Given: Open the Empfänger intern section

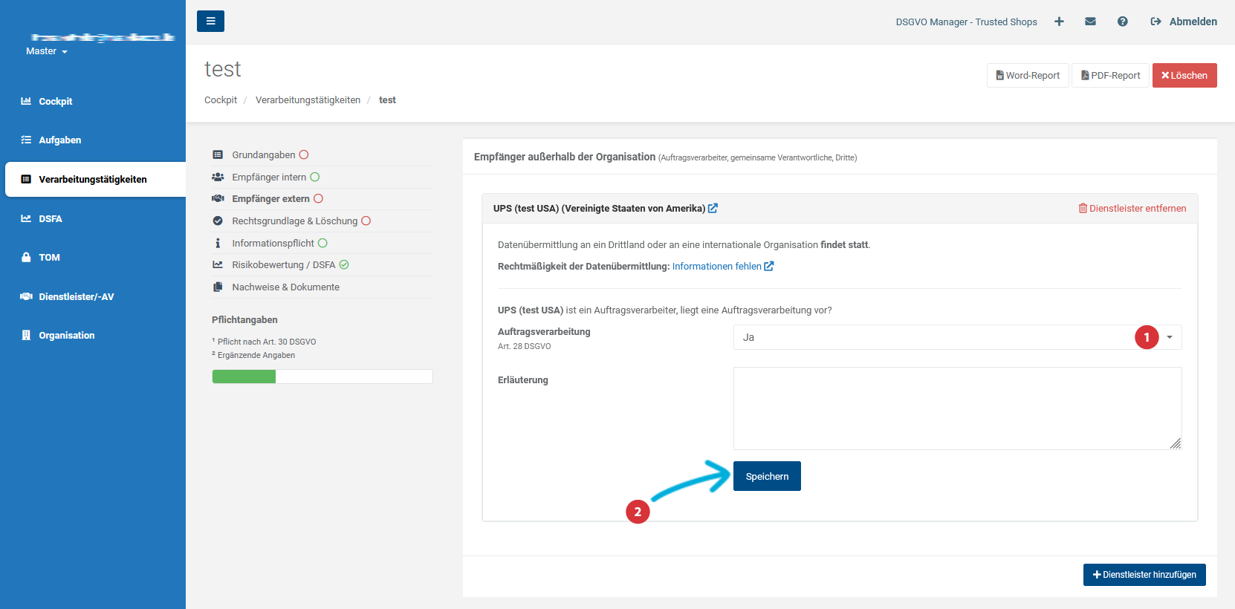Looking at the screenshot, I should (269, 178).
